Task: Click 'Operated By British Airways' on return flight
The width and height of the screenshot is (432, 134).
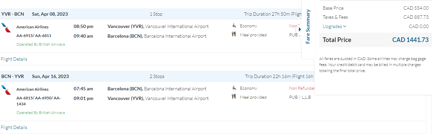Action: (40, 113)
